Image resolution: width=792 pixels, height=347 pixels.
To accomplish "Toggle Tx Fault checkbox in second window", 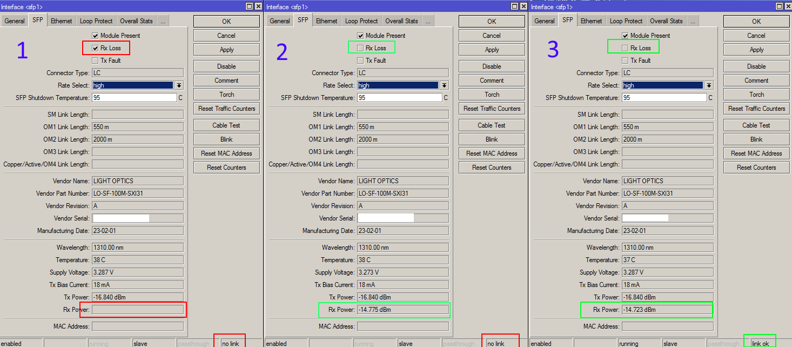I will click(360, 61).
